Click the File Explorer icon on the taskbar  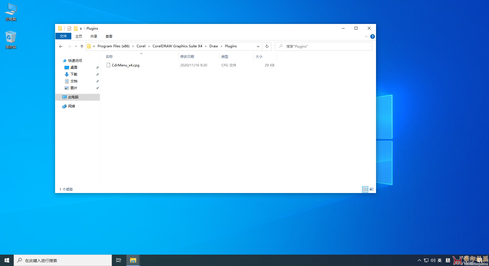point(133,260)
